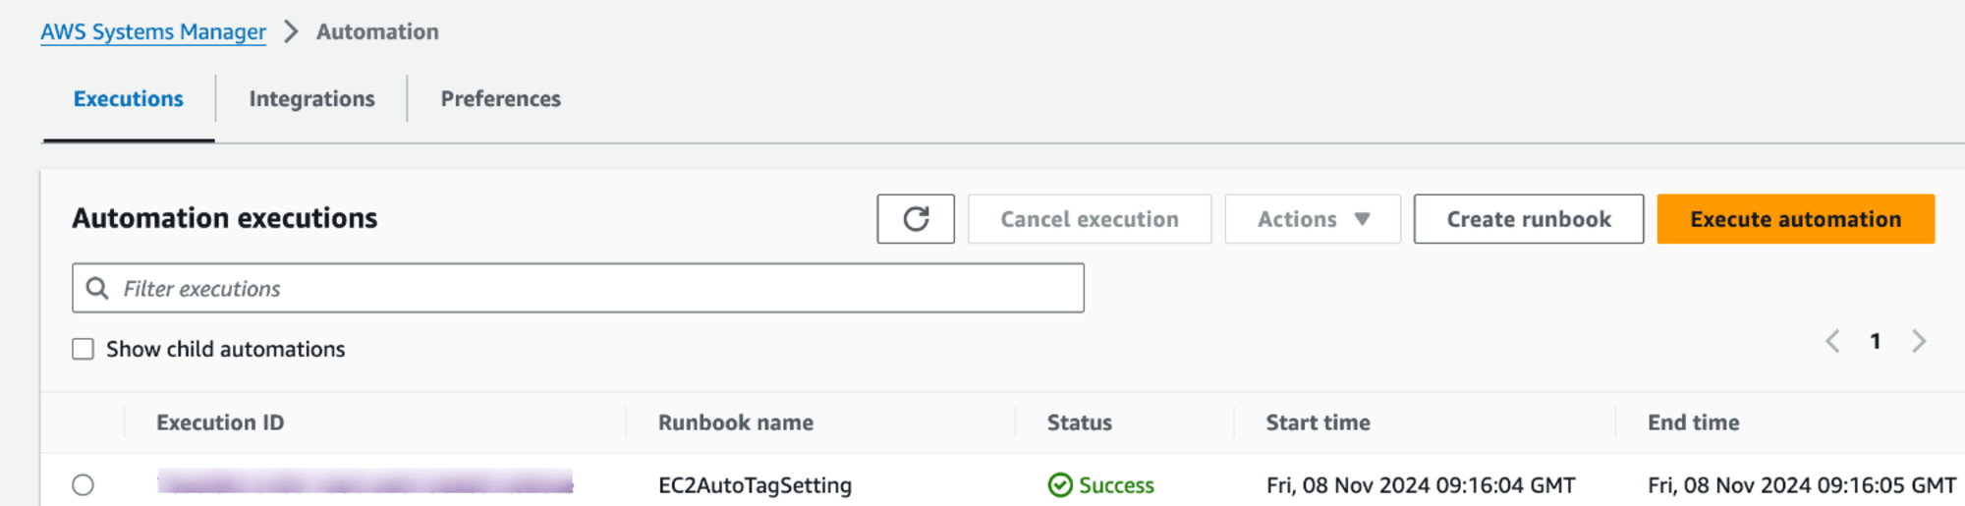Viewport: 1965px width, 506px height.
Task: Switch to the Preferences tab
Action: point(500,99)
